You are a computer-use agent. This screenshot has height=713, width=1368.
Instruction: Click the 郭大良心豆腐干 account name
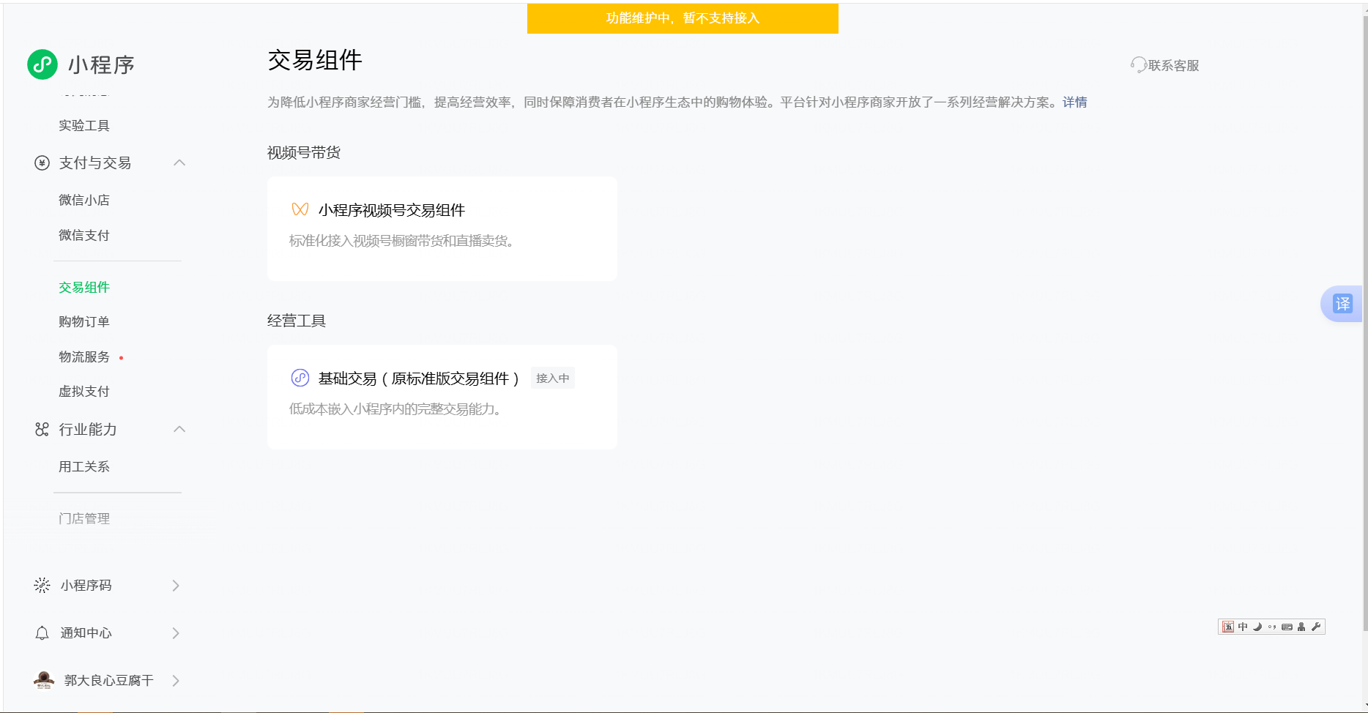pyautogui.click(x=109, y=680)
